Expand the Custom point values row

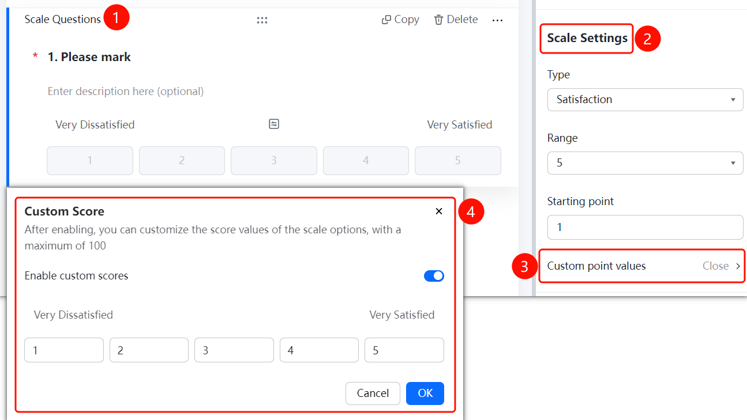pos(642,266)
